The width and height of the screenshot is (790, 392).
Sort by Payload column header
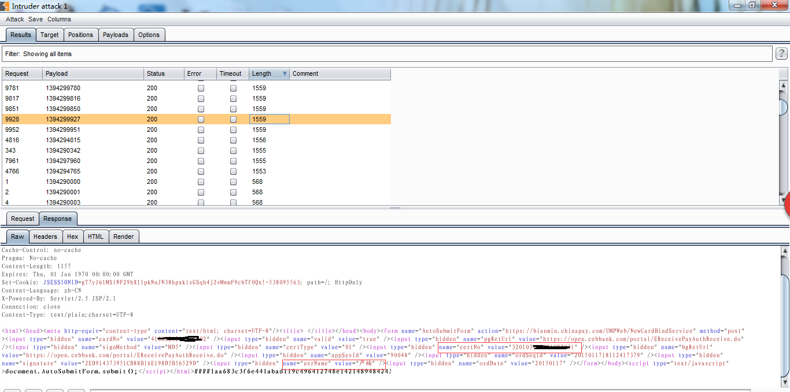pyautogui.click(x=93, y=73)
